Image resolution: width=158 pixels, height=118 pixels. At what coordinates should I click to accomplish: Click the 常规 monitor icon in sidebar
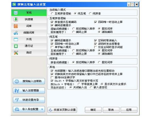pos(16,13)
